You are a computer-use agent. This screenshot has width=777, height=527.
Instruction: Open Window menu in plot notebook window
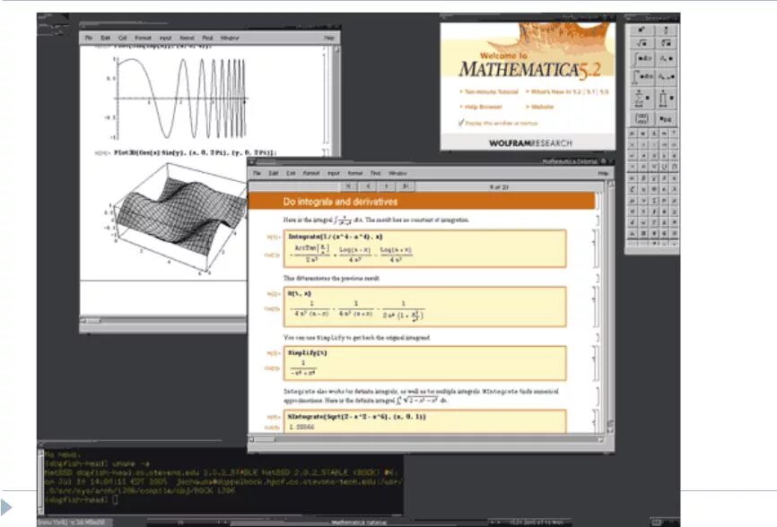(230, 38)
